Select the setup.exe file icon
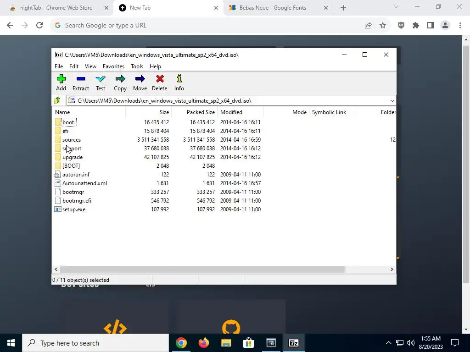 click(58, 209)
